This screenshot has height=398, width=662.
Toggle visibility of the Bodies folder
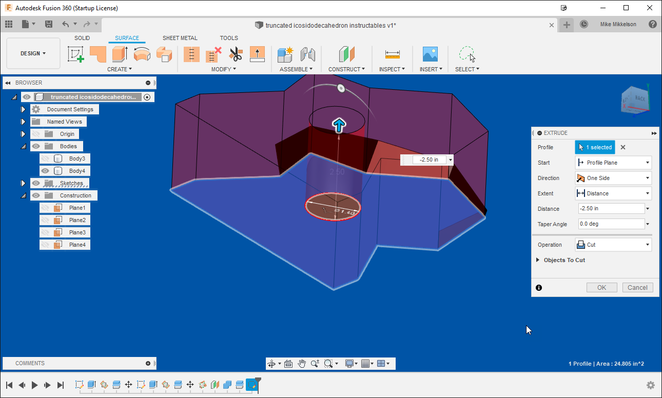coord(35,146)
